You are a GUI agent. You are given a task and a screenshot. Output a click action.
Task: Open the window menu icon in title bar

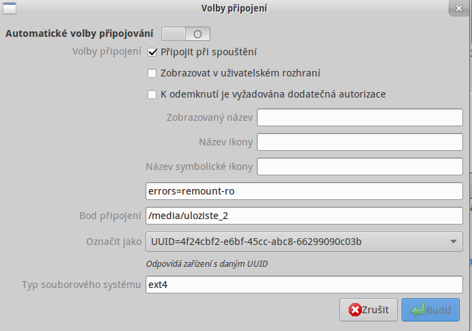10,8
